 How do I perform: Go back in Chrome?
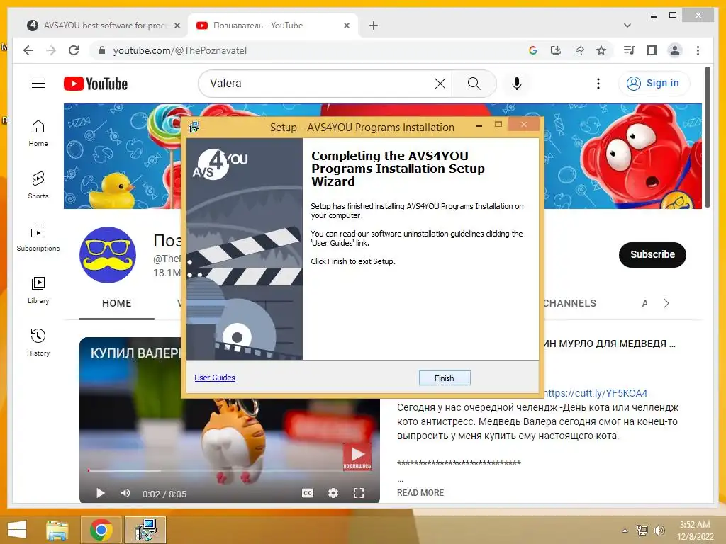[28, 50]
